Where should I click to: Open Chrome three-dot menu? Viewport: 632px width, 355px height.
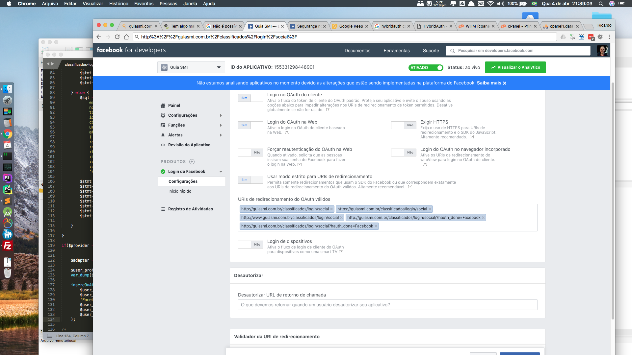tap(609, 37)
